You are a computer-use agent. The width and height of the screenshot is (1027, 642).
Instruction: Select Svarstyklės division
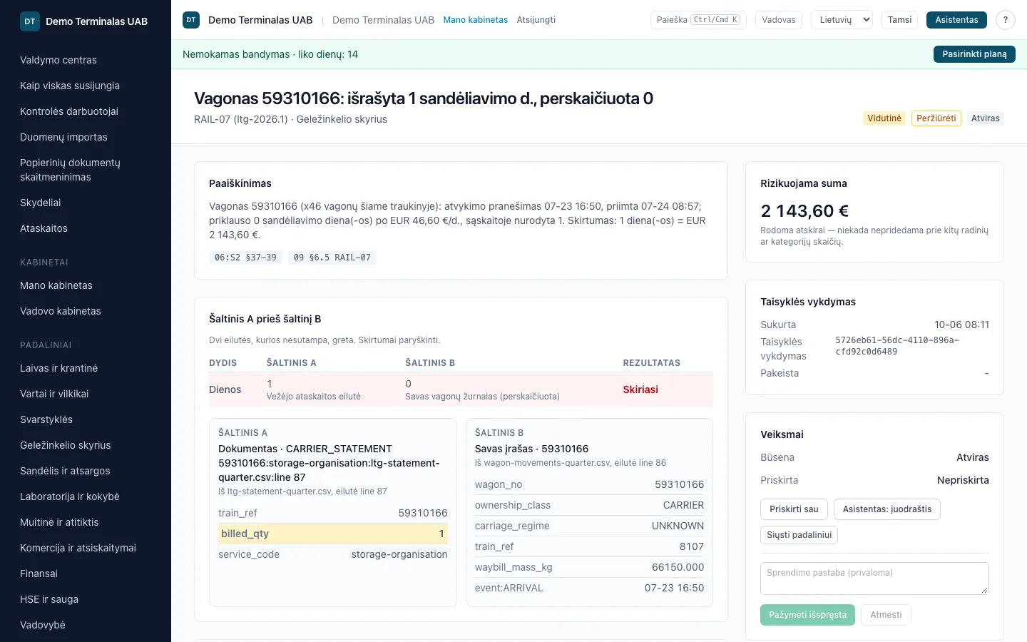coord(86,419)
